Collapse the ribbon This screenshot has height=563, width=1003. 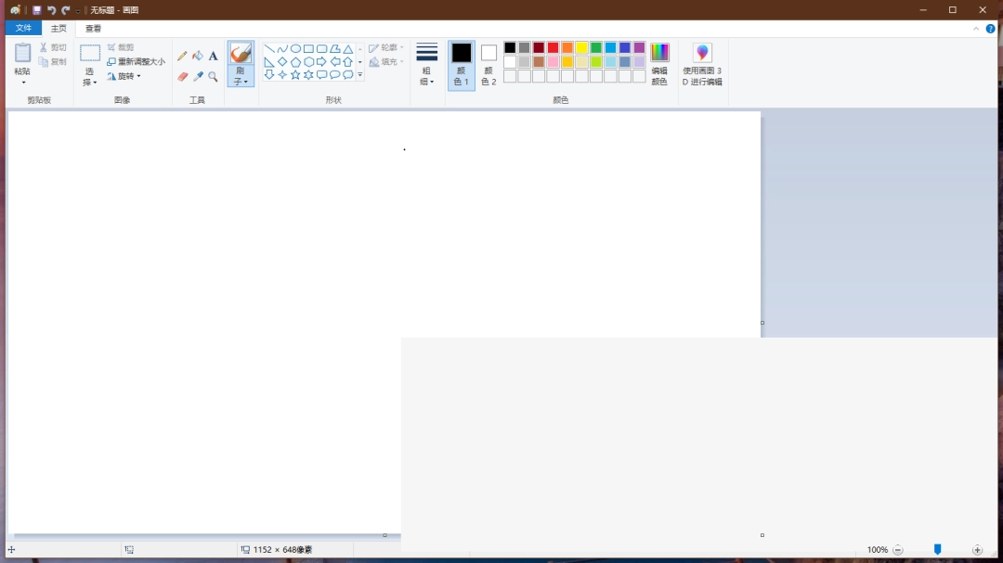[x=976, y=29]
